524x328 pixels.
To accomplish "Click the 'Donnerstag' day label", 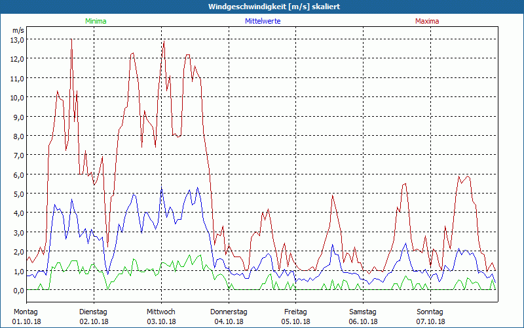I will [229, 312].
